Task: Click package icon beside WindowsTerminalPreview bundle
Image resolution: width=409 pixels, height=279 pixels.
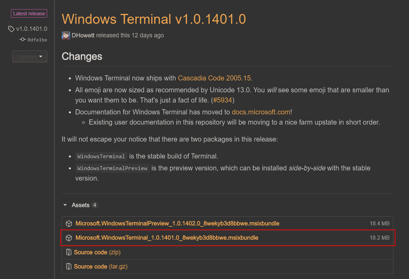Action: coord(69,224)
